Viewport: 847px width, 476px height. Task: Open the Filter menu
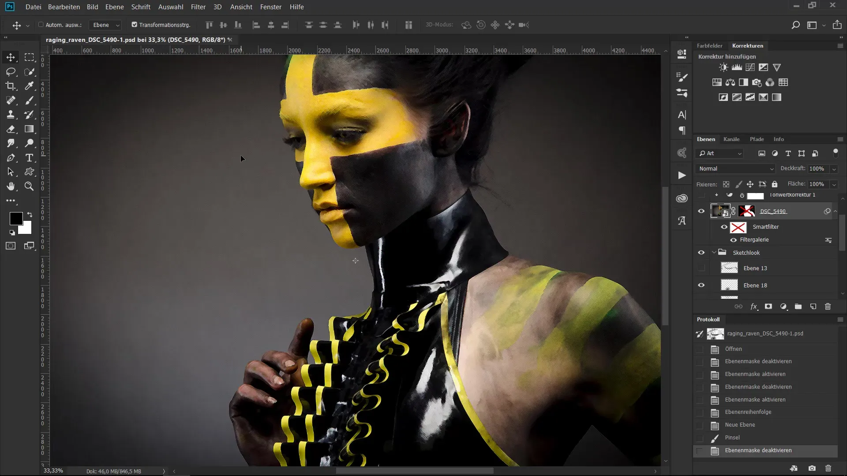198,7
